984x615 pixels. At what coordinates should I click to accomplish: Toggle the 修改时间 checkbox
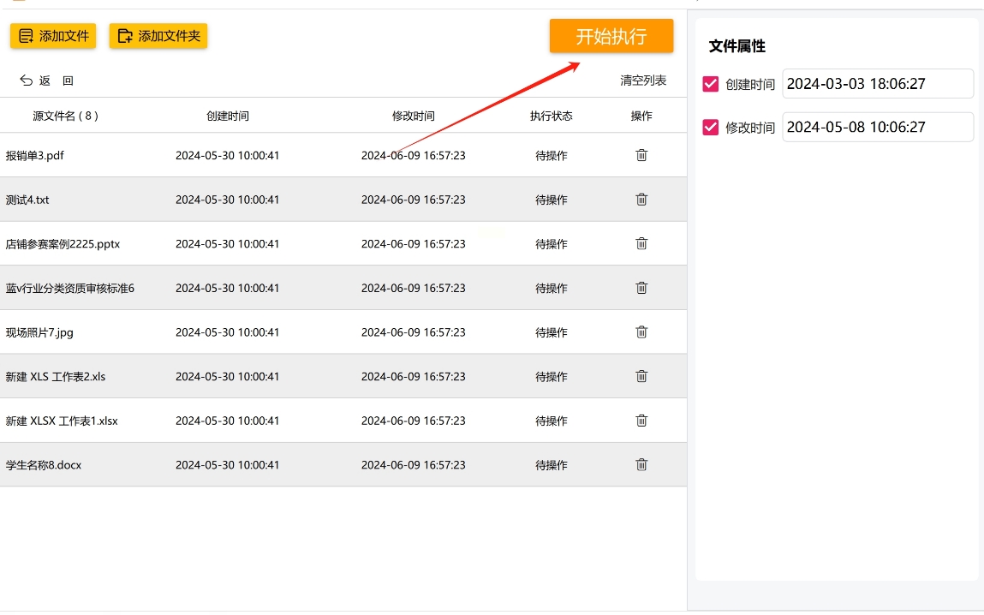[711, 127]
